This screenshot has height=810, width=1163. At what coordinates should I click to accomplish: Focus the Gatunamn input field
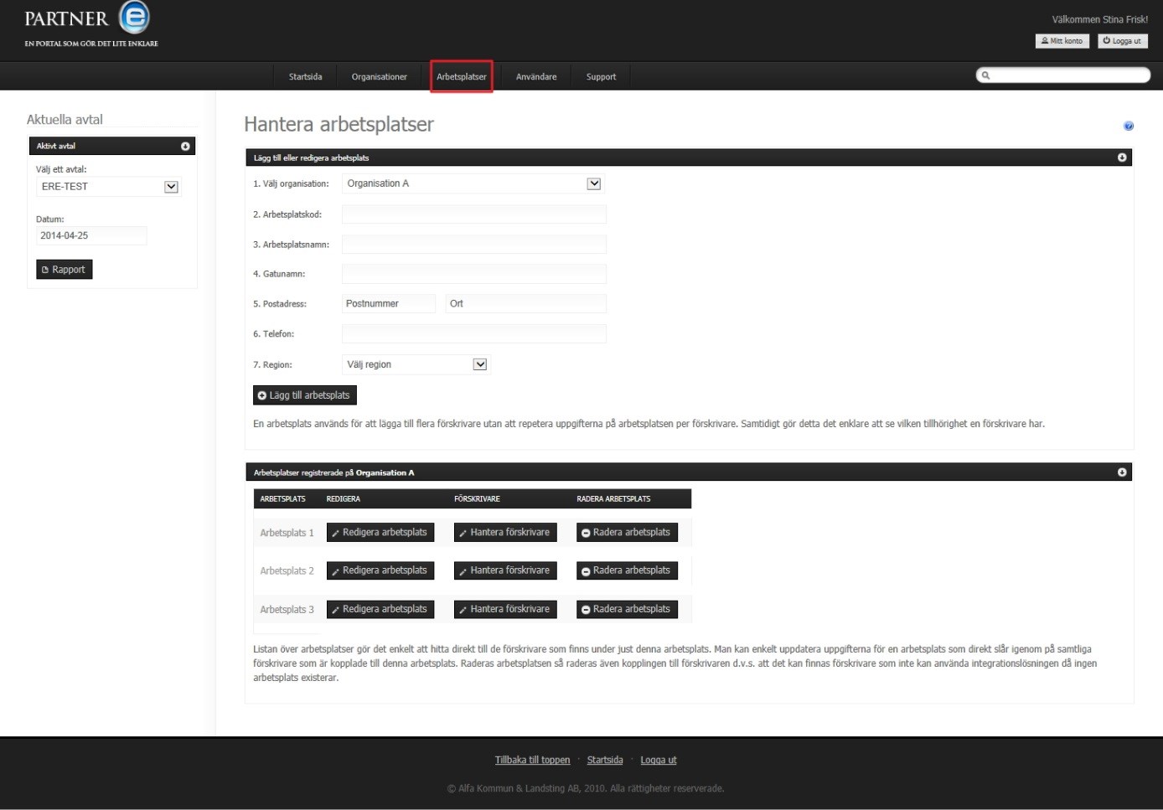(x=473, y=274)
